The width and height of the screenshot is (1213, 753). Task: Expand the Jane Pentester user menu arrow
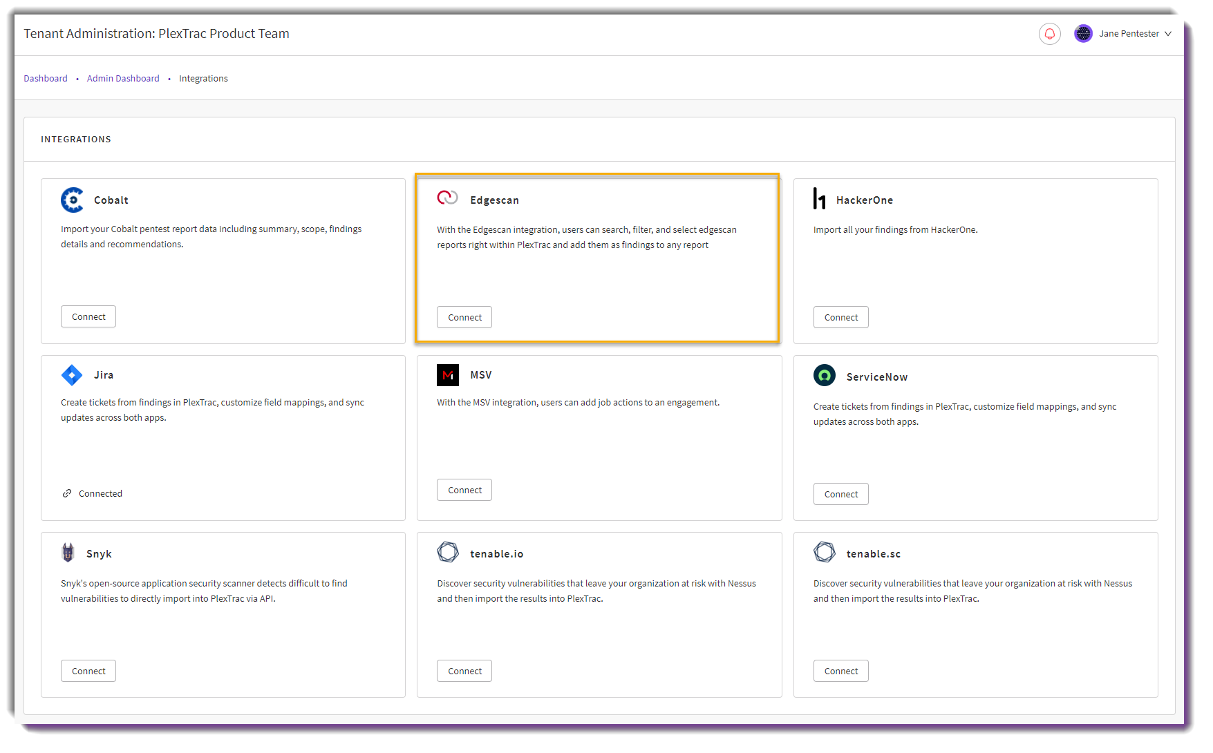pyautogui.click(x=1168, y=34)
